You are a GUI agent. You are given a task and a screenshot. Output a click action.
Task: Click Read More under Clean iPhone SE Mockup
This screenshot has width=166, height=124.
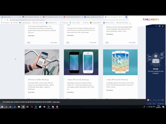71,92
